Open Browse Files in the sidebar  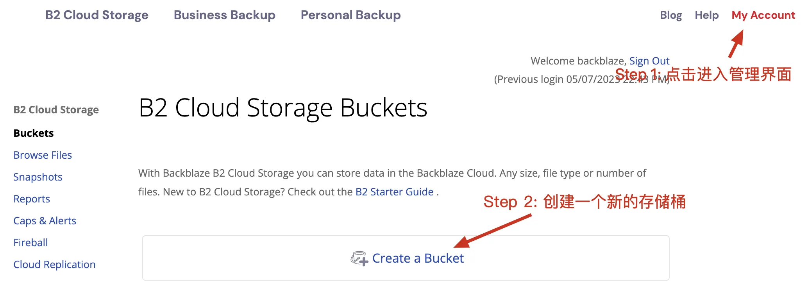(43, 155)
